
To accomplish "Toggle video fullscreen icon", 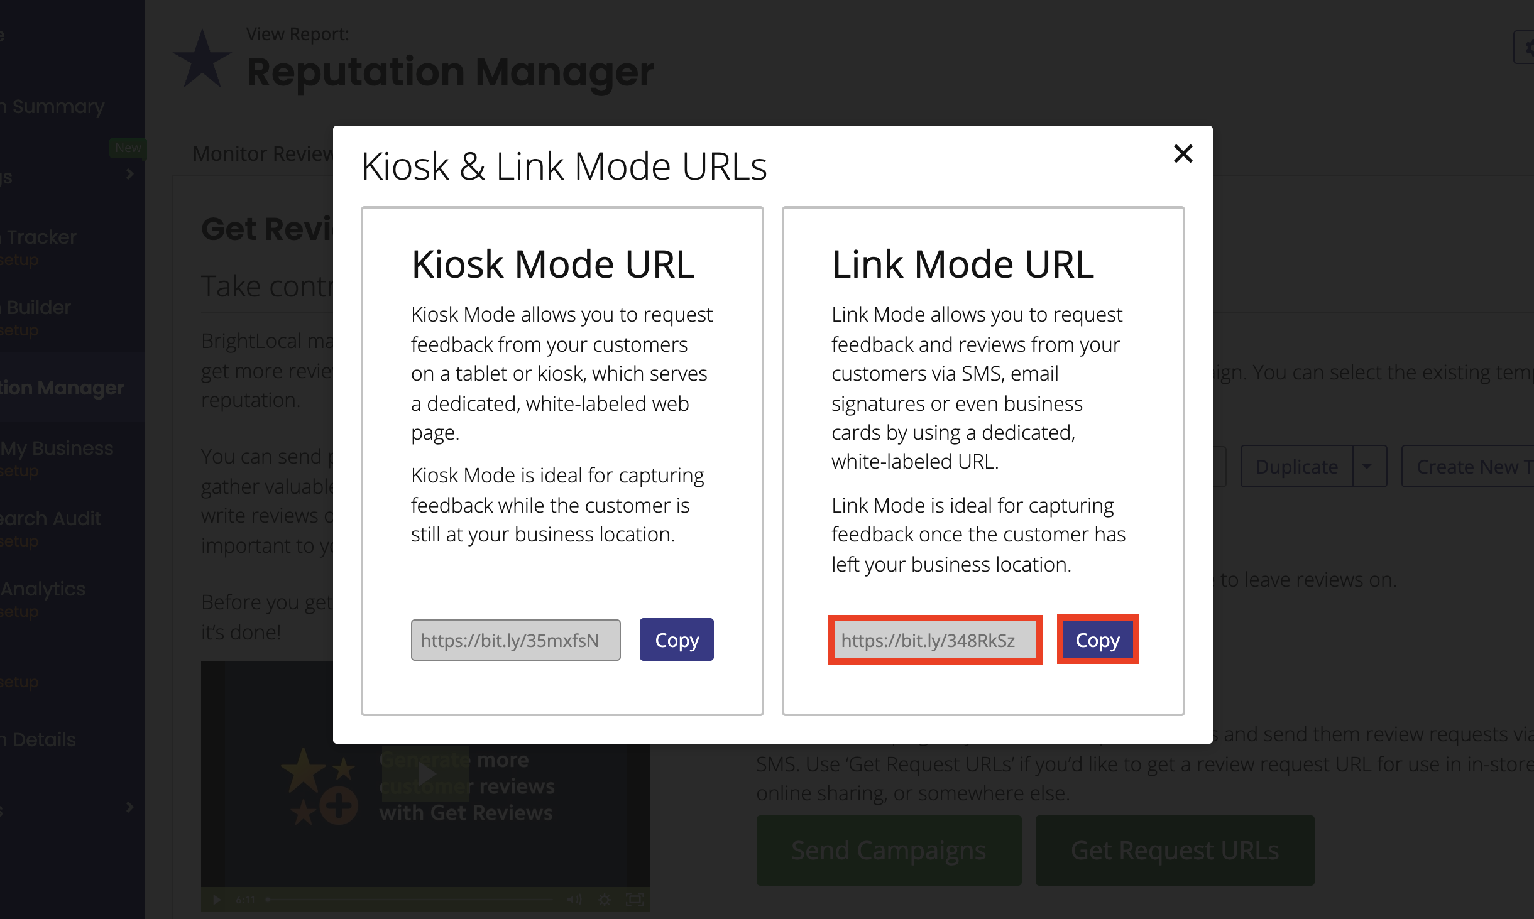I will click(635, 900).
